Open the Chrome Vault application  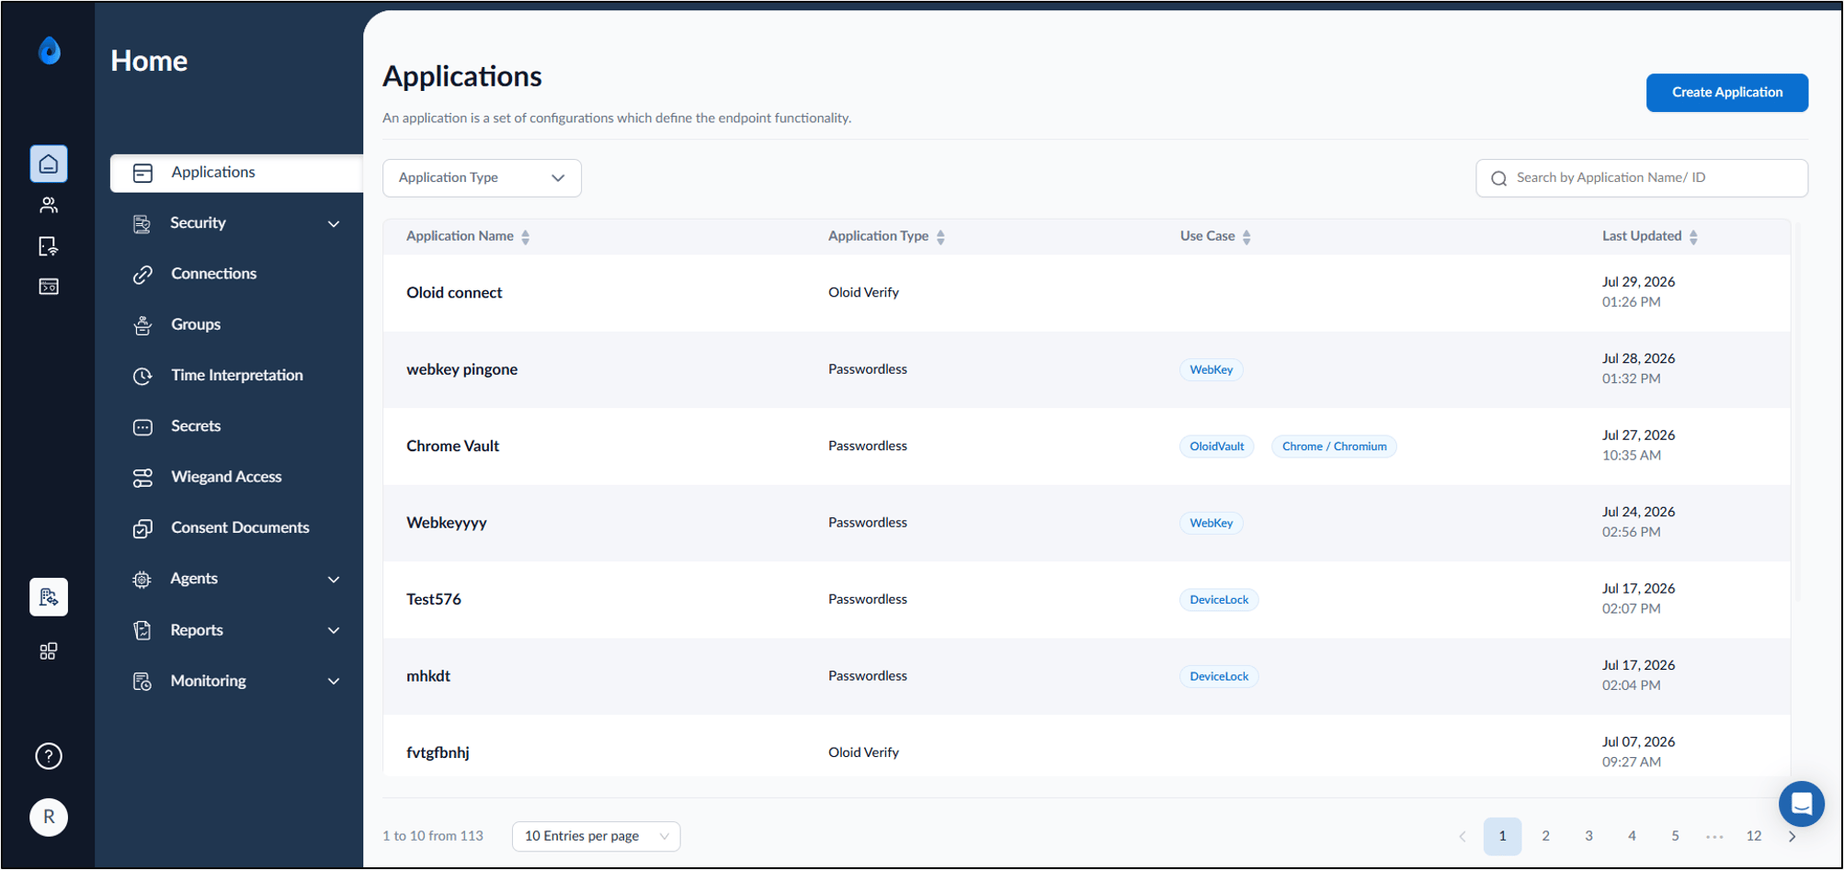452,446
